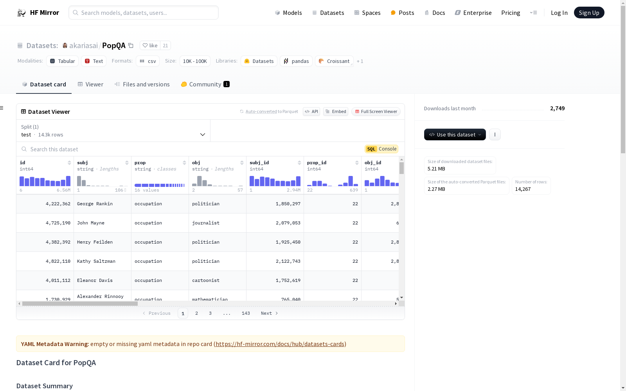Image resolution: width=626 pixels, height=391 pixels.
Task: Sort the subj_id column
Action: click(299, 163)
